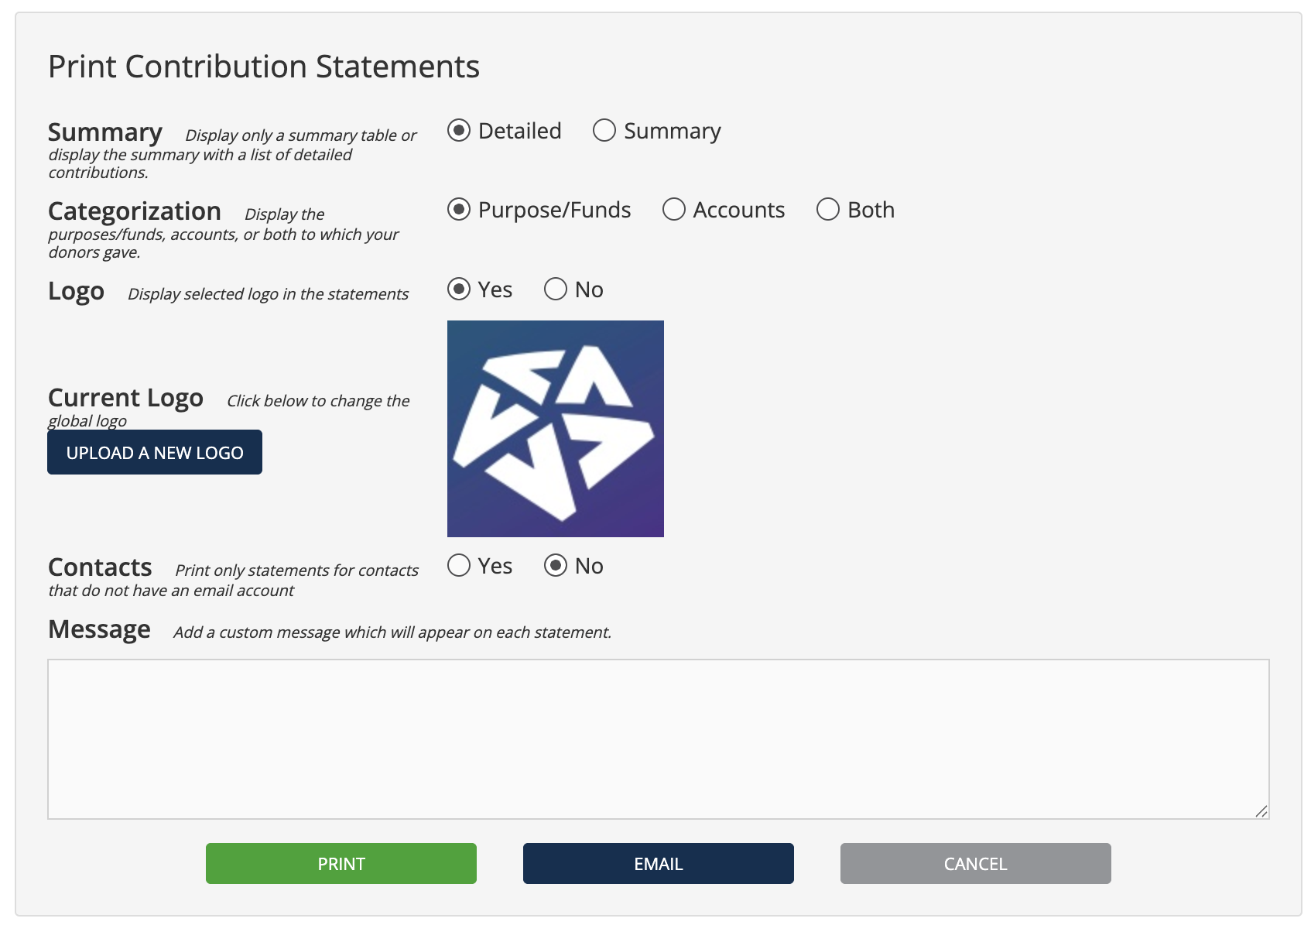Choose Accounts categorization option

(674, 210)
